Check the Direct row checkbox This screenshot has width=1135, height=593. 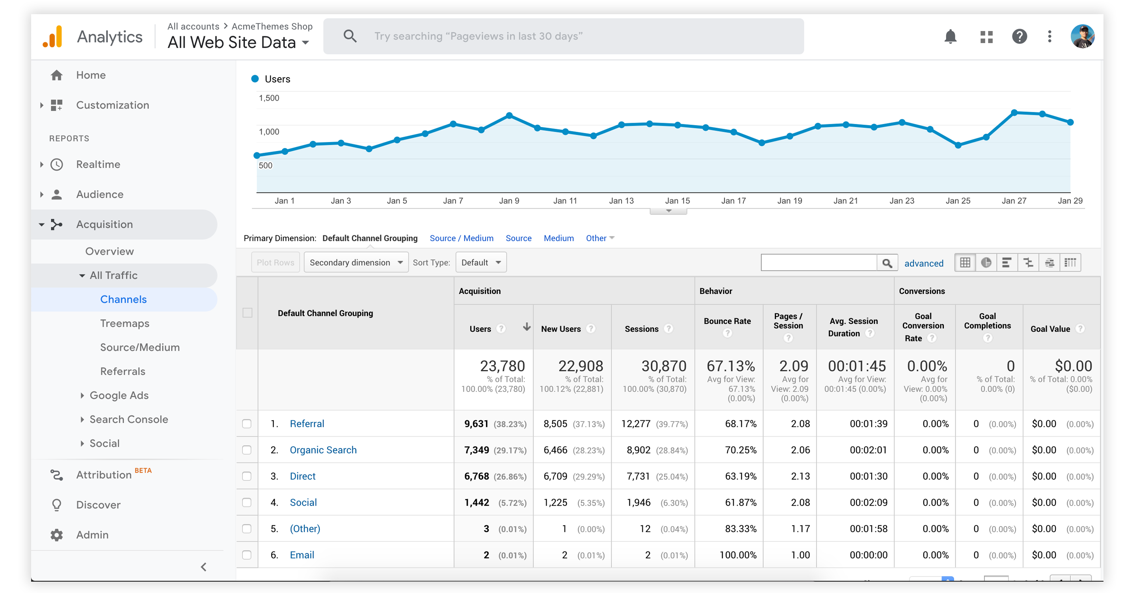click(x=247, y=476)
